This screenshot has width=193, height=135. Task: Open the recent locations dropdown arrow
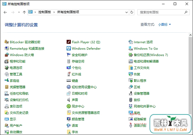[x=19, y=12]
